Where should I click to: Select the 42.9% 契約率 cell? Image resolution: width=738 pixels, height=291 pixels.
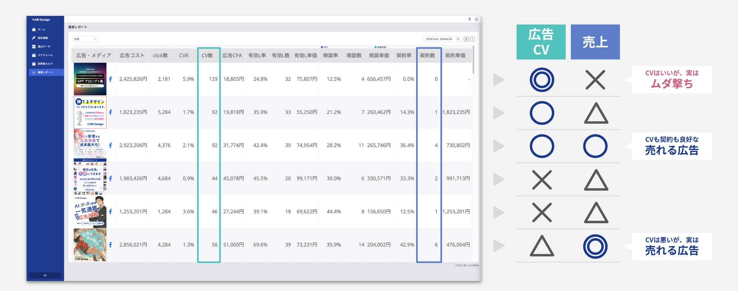click(407, 245)
